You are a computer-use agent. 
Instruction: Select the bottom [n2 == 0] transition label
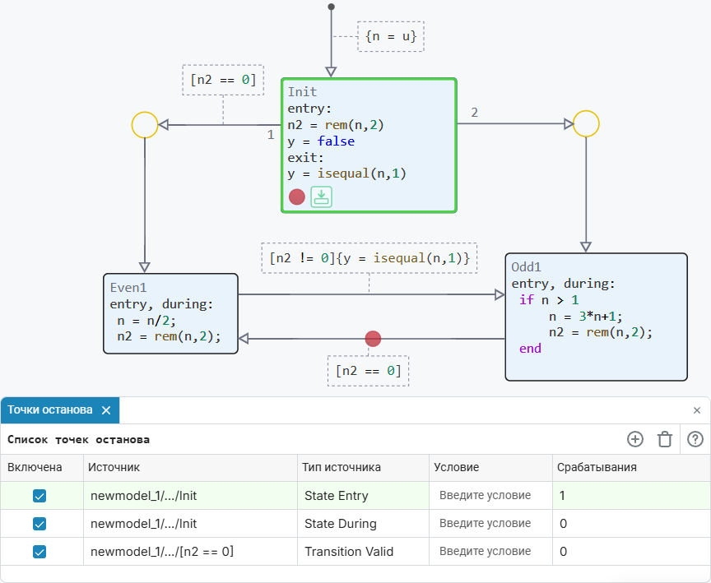(368, 371)
